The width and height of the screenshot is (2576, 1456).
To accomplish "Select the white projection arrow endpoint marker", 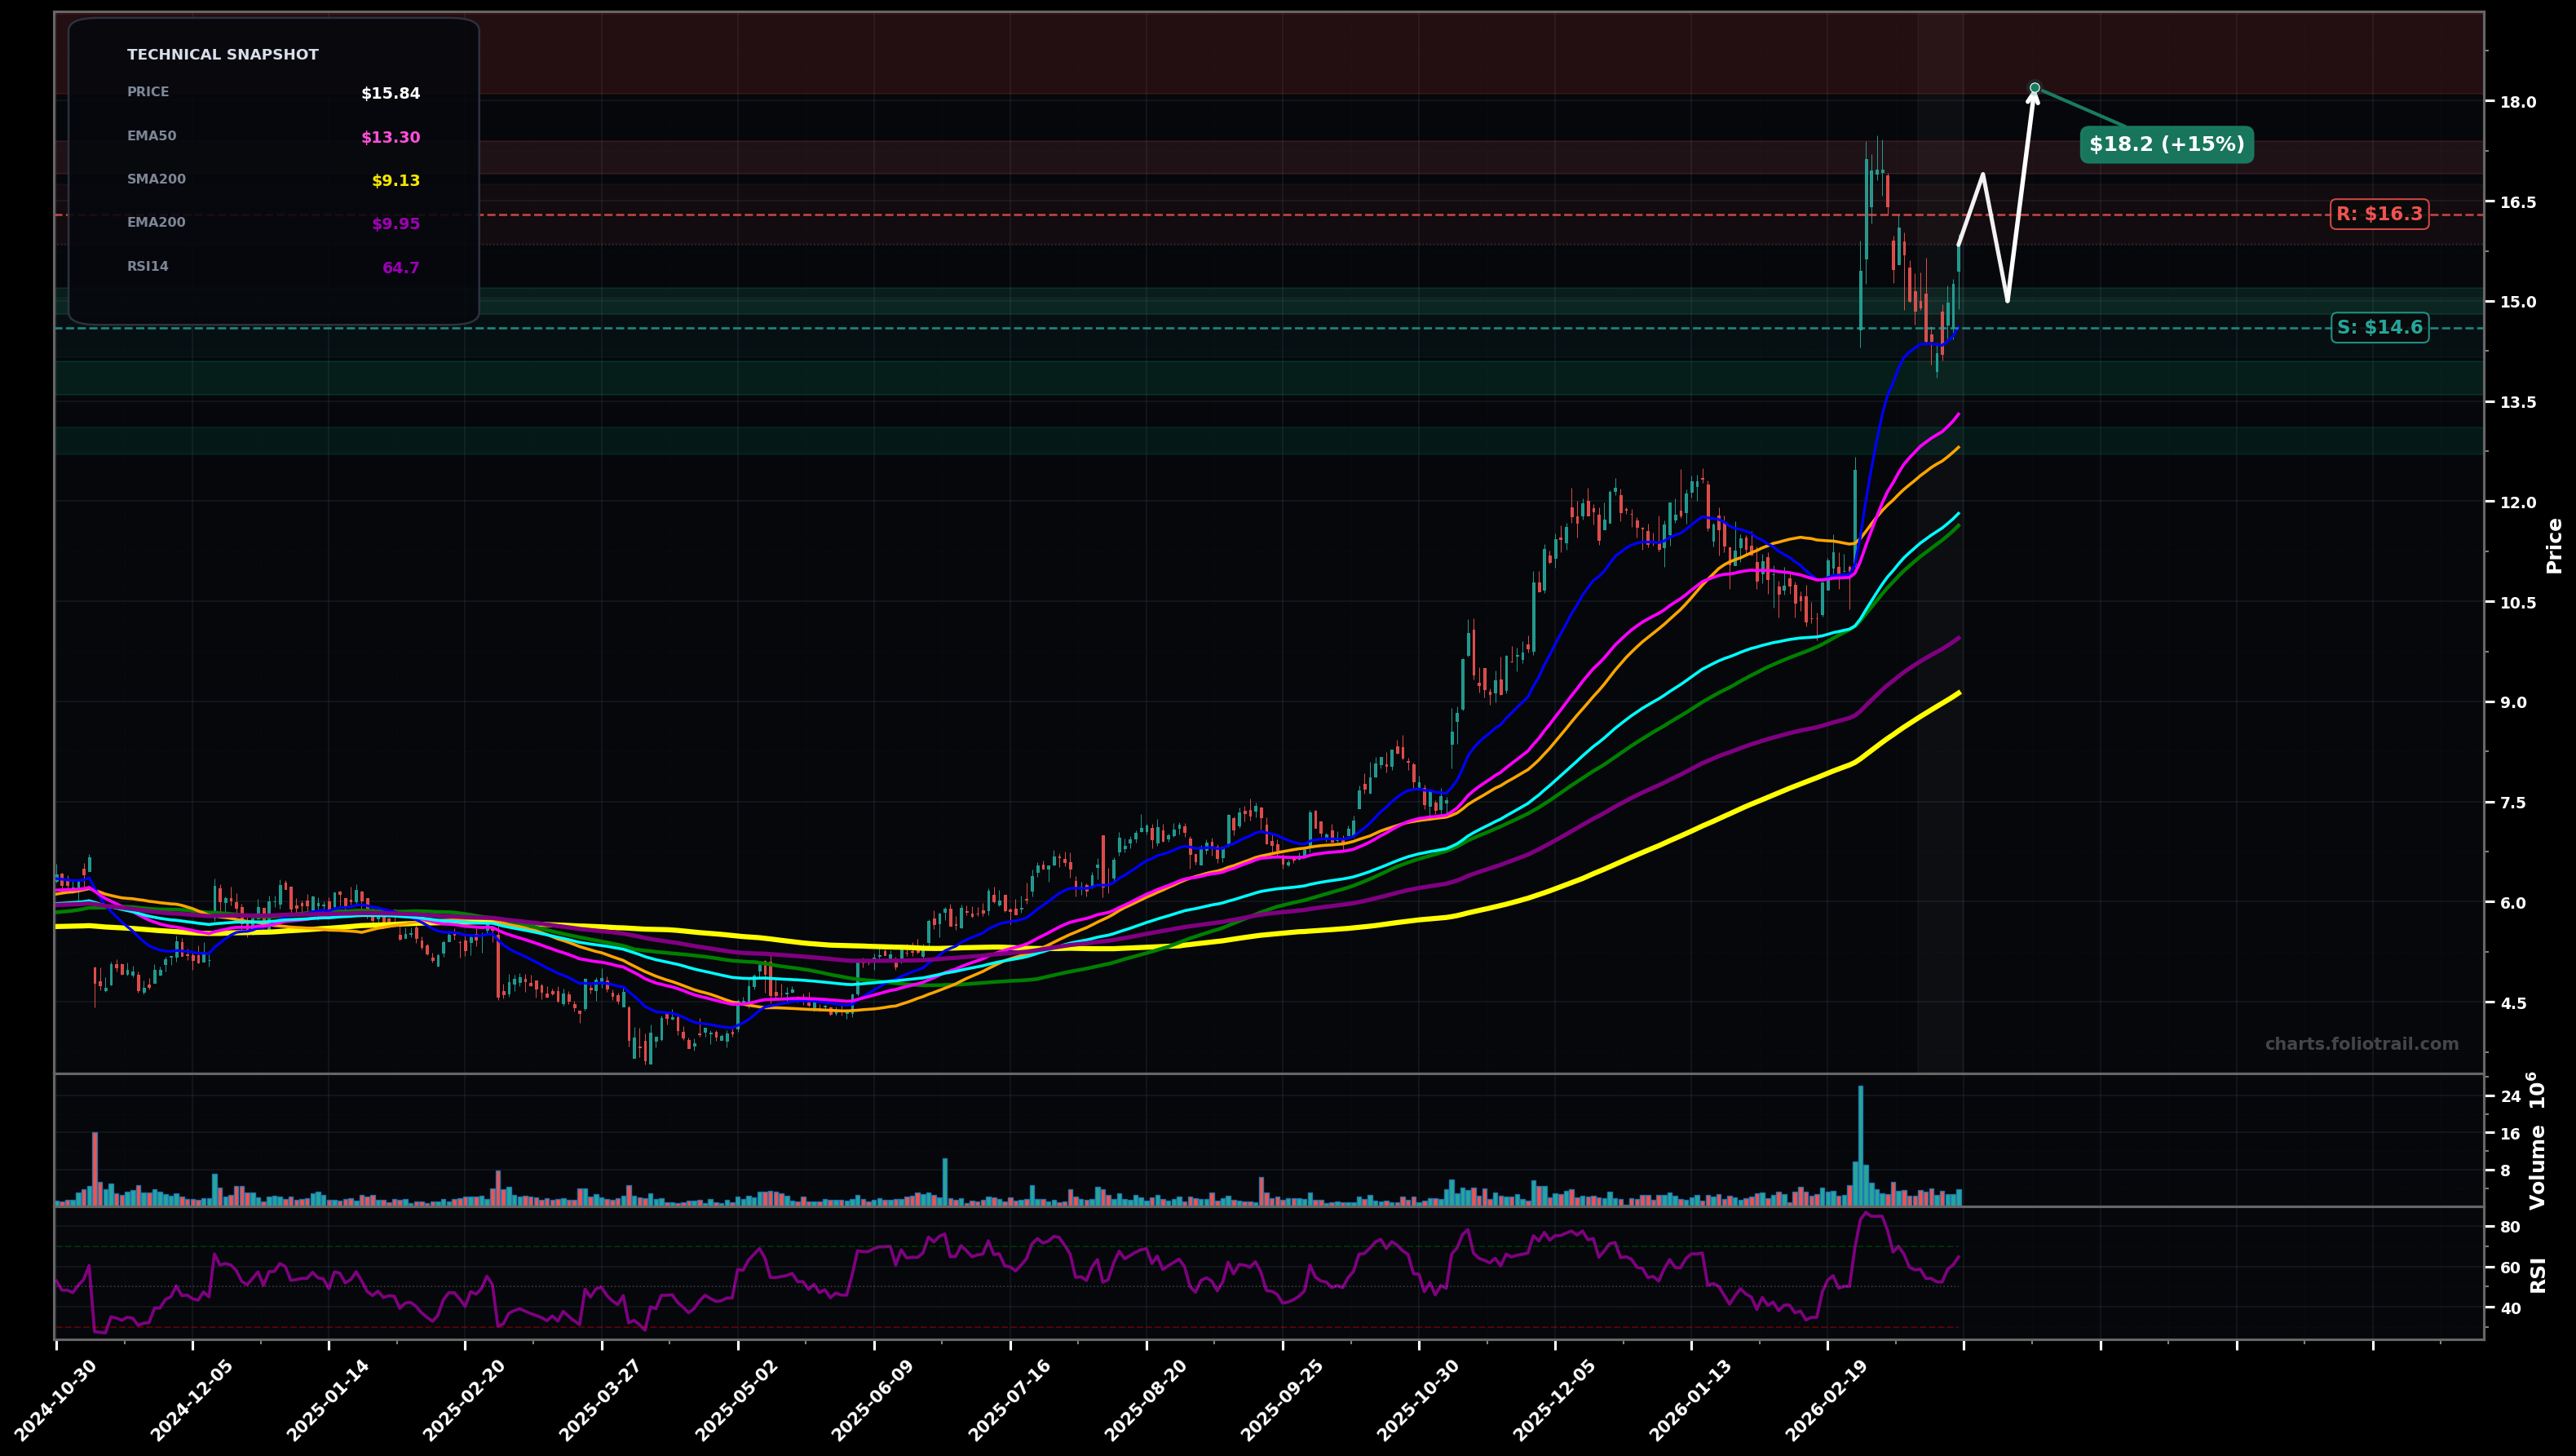I will (x=2034, y=88).
